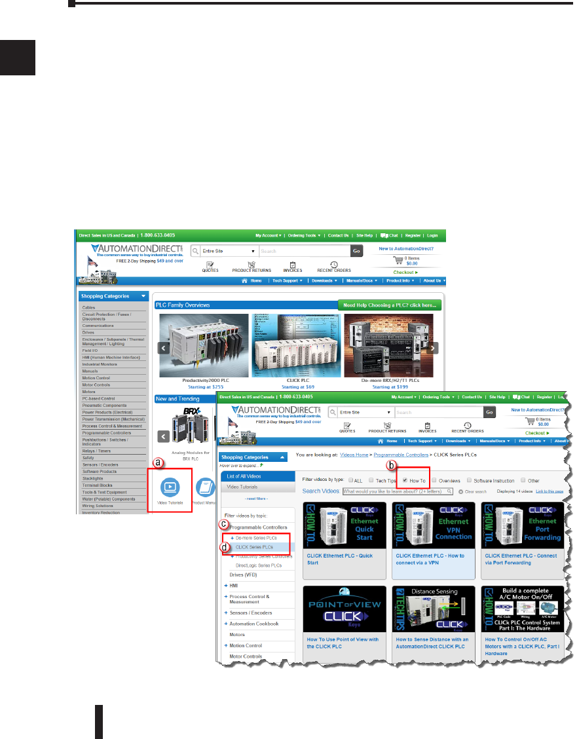Open My Account menu on homepage
The image size is (579, 739).
pos(268,235)
